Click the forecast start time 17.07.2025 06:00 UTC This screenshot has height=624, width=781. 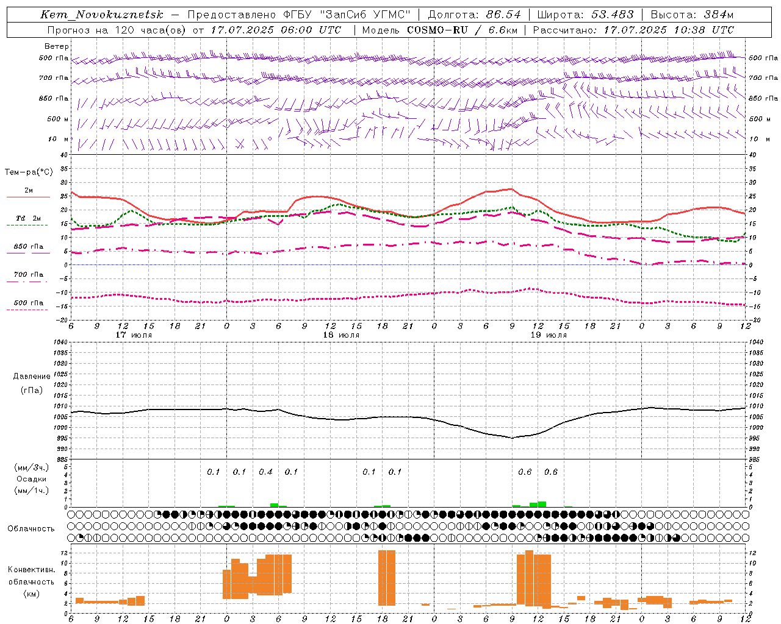point(276,29)
